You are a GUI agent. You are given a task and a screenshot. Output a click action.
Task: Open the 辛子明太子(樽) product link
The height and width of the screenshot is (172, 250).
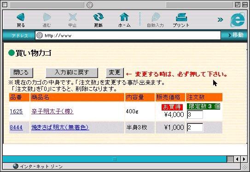click(x=52, y=111)
